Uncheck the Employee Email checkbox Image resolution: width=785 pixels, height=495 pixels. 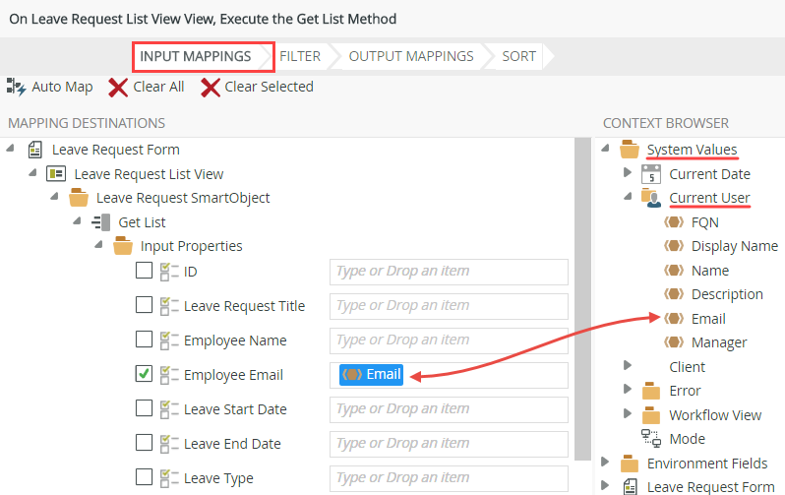(145, 374)
